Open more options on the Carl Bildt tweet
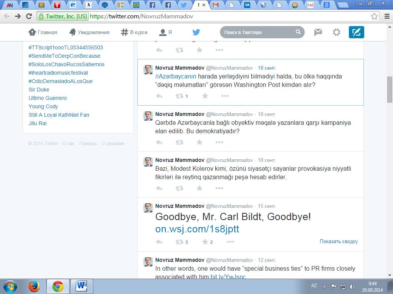The height and width of the screenshot is (294, 393). 230,242
